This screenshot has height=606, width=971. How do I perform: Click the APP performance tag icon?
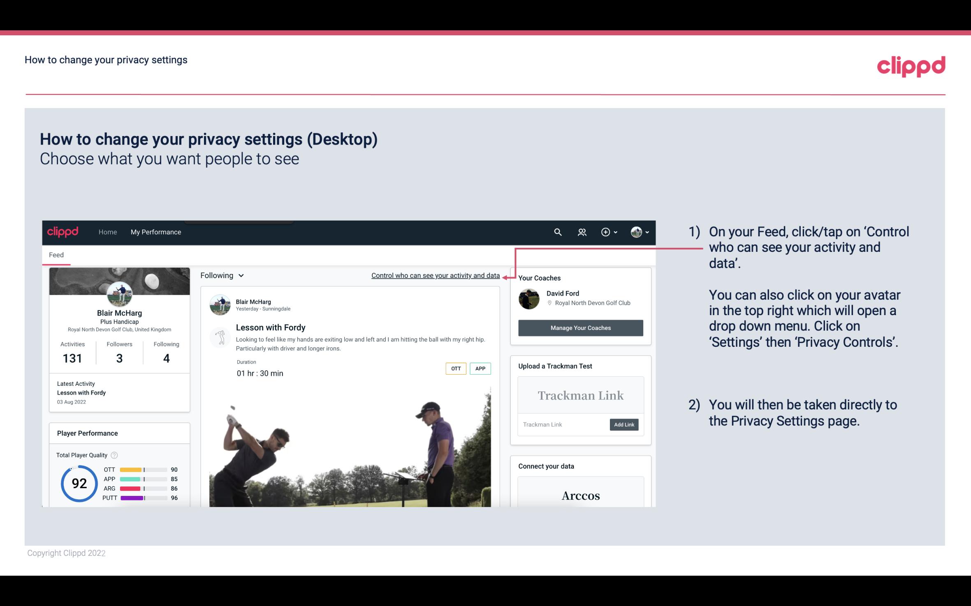pyautogui.click(x=481, y=369)
